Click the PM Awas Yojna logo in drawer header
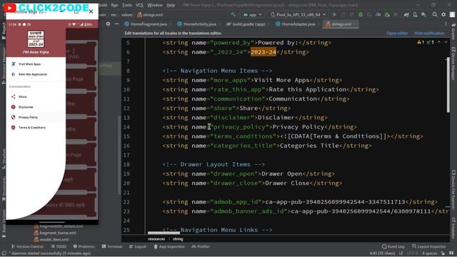This screenshot has height=257, width=457. tap(36, 39)
